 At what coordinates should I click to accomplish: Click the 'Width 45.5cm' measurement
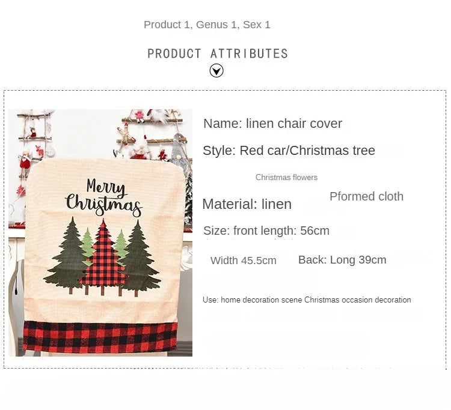[244, 261]
